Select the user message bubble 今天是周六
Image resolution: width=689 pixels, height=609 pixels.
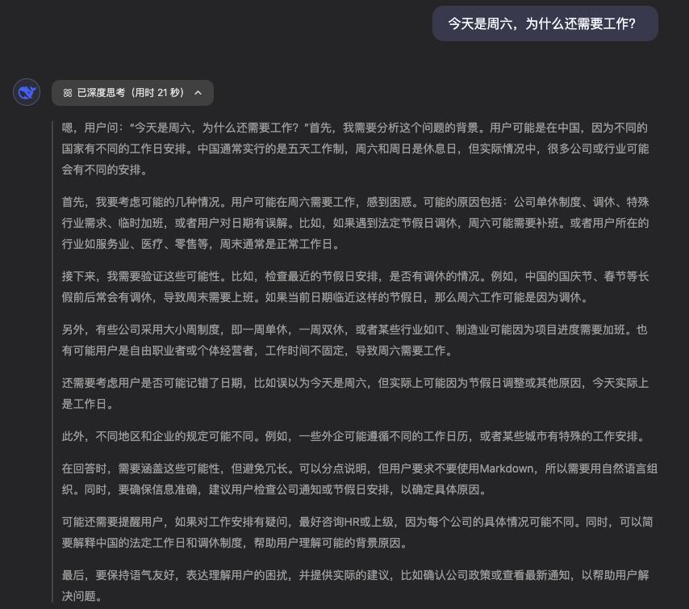click(x=545, y=23)
